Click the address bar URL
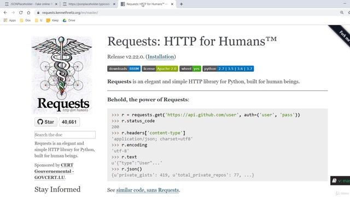The width and height of the screenshot is (350, 197). 70,13
